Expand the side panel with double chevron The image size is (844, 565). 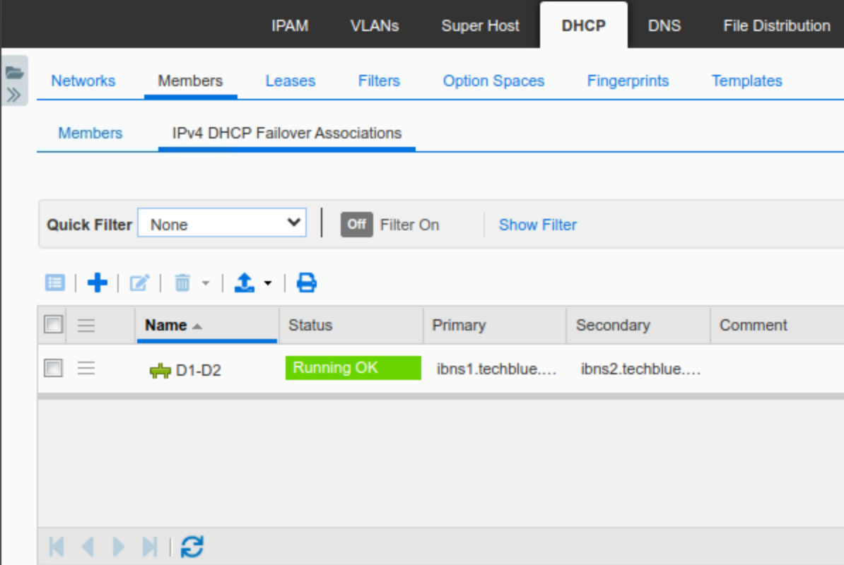[14, 95]
